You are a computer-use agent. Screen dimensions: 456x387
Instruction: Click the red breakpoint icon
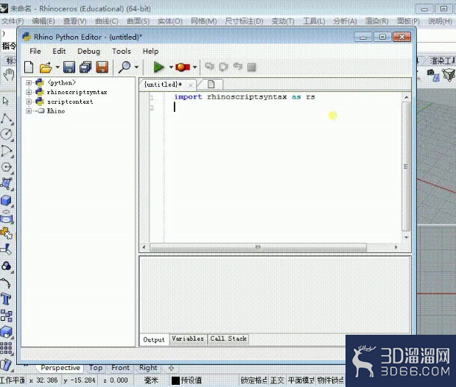[182, 68]
